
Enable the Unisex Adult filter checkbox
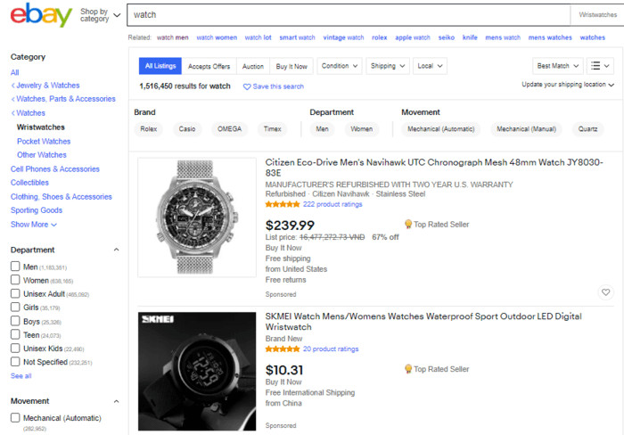pyautogui.click(x=15, y=294)
